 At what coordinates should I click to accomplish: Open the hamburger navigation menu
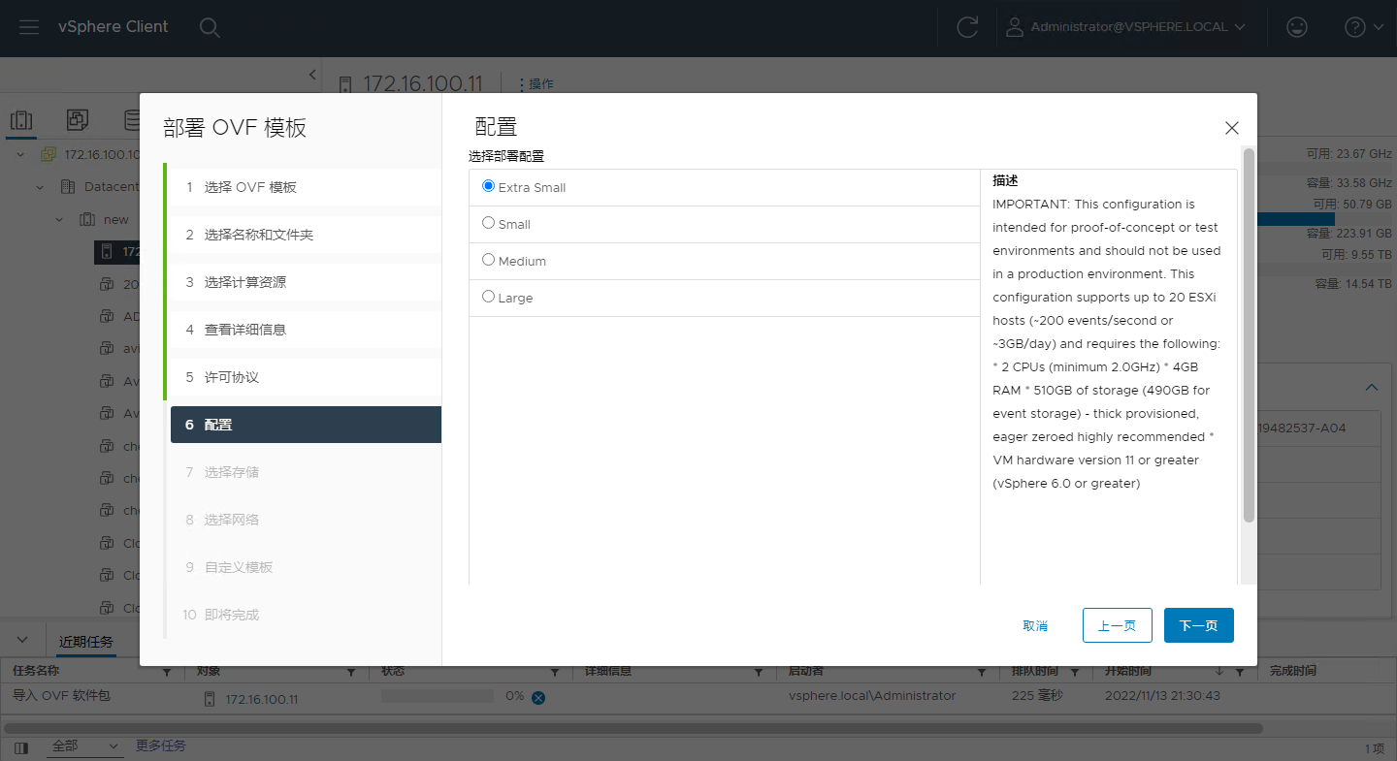(x=29, y=27)
